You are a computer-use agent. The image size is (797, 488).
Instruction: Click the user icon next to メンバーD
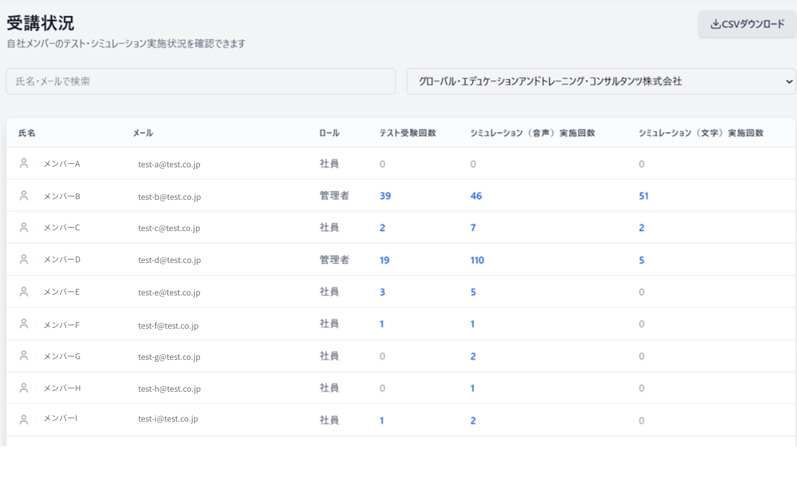[x=24, y=260]
